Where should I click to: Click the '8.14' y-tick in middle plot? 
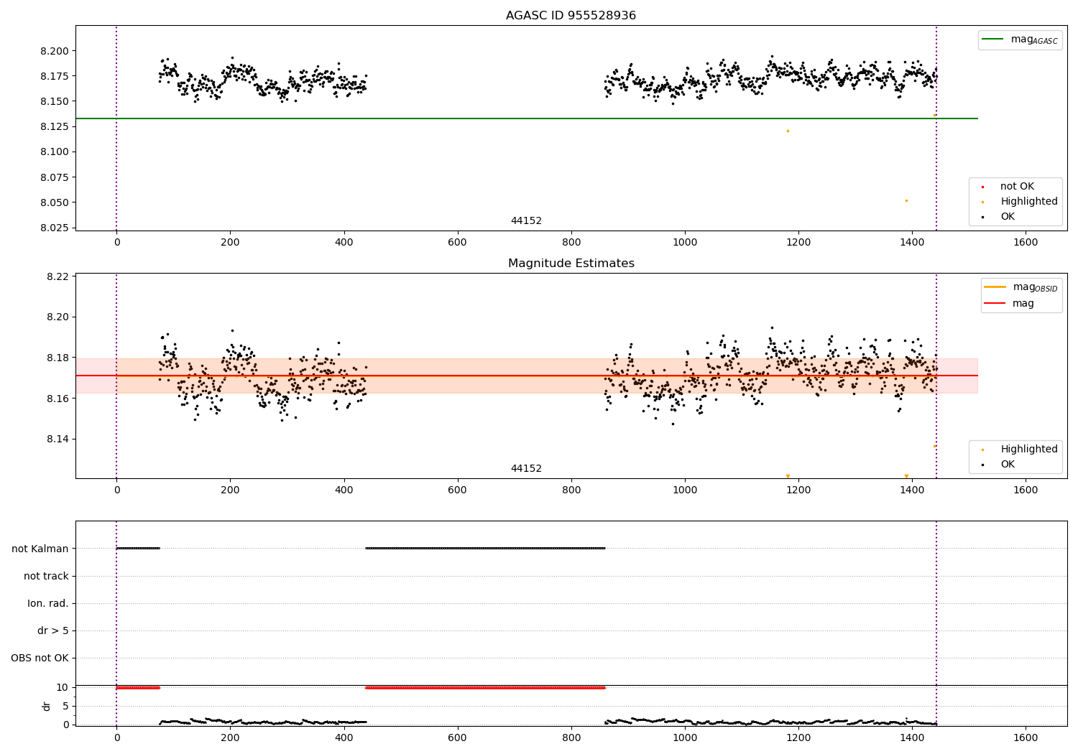(57, 439)
